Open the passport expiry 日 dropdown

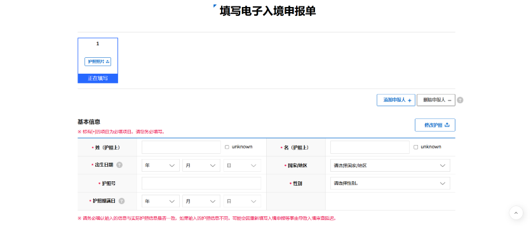pyautogui.click(x=242, y=201)
